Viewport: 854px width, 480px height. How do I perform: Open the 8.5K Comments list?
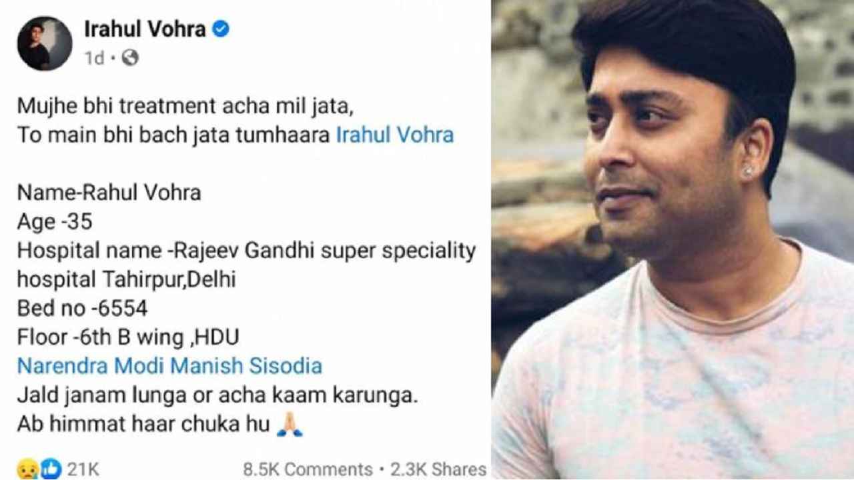tap(308, 469)
